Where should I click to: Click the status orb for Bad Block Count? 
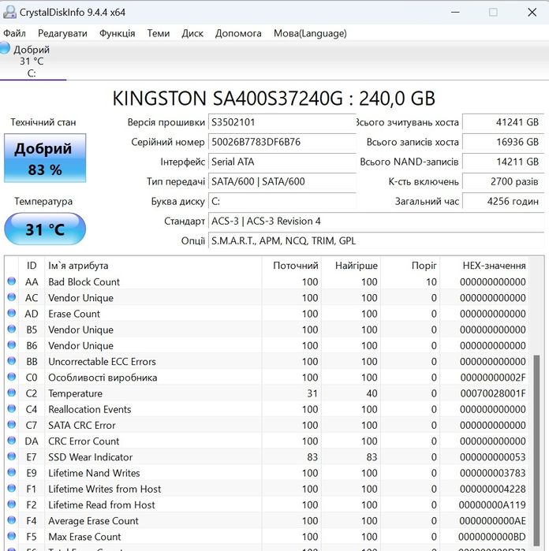point(12,281)
